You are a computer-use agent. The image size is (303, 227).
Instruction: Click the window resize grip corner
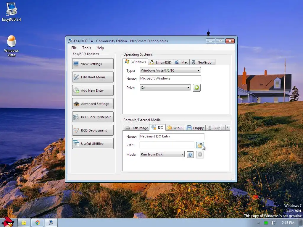[233, 178]
